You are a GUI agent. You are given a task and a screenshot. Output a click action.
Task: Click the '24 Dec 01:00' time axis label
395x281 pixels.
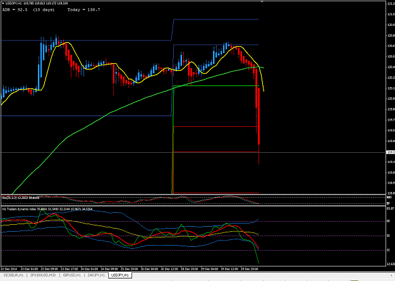pyautogui.click(x=90, y=269)
